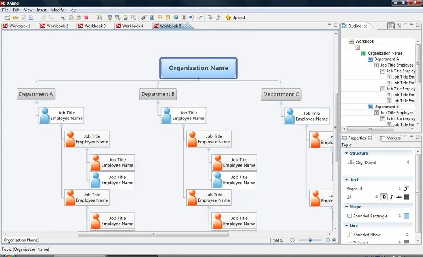Open the Rounded Elbow line dropdown
Screen dimensions: 423x257
click(407, 235)
